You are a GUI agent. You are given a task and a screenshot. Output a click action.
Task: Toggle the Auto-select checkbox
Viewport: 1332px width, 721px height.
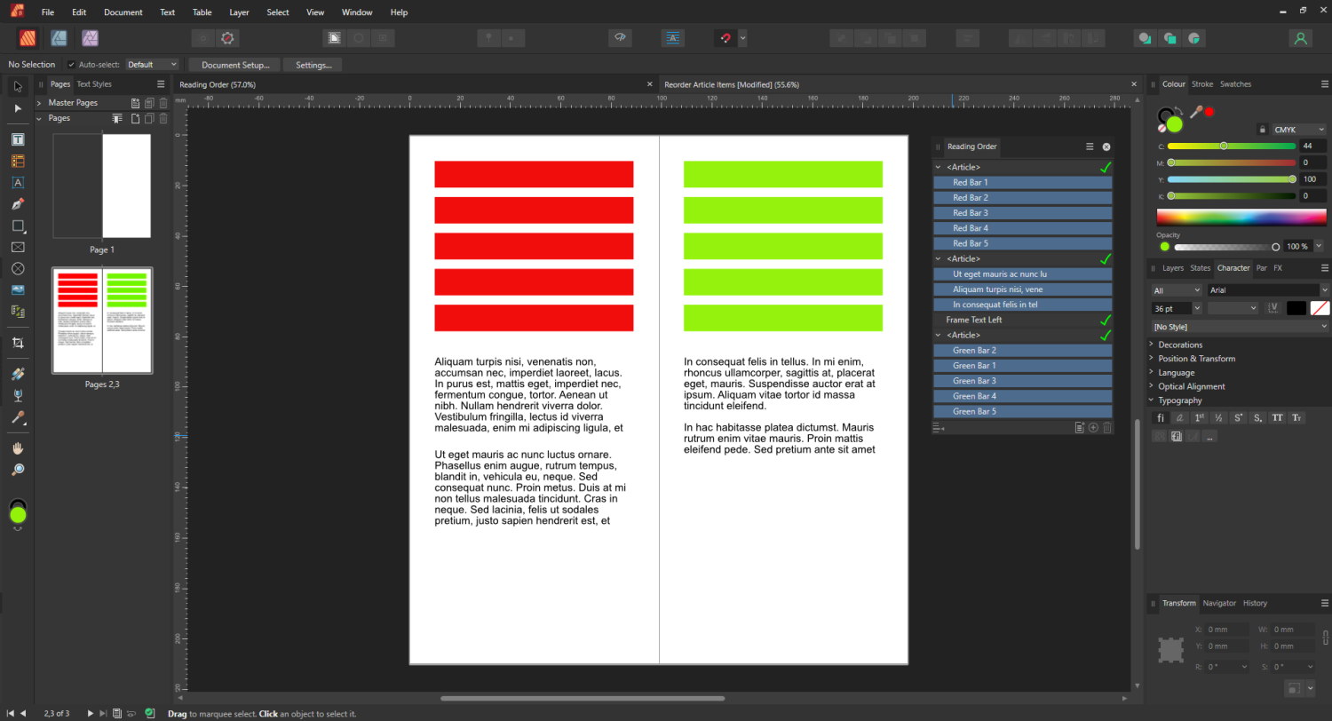71,65
